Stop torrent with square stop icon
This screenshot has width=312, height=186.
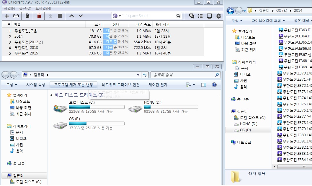pos(60,16)
